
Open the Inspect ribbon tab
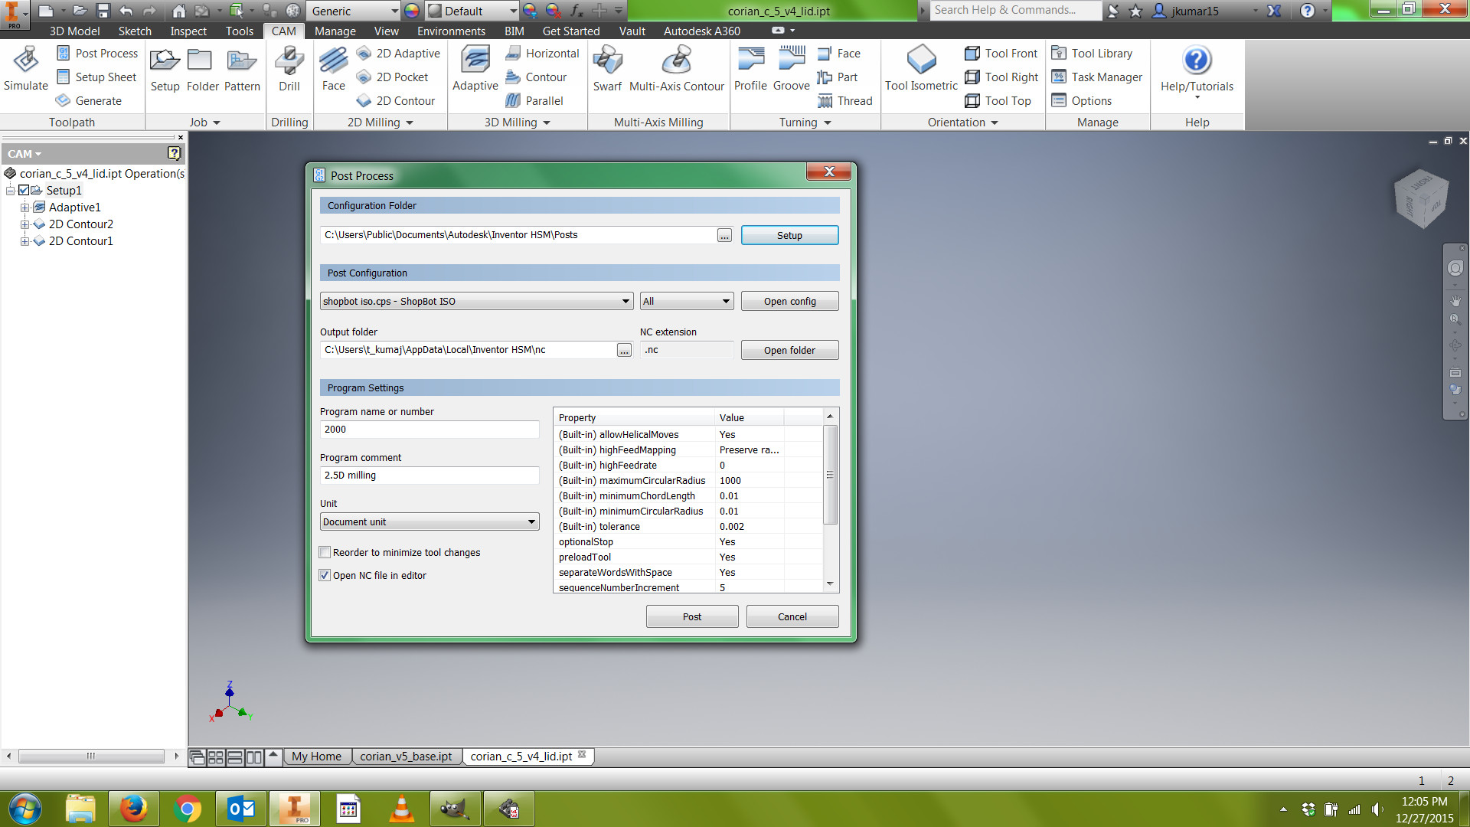188,31
